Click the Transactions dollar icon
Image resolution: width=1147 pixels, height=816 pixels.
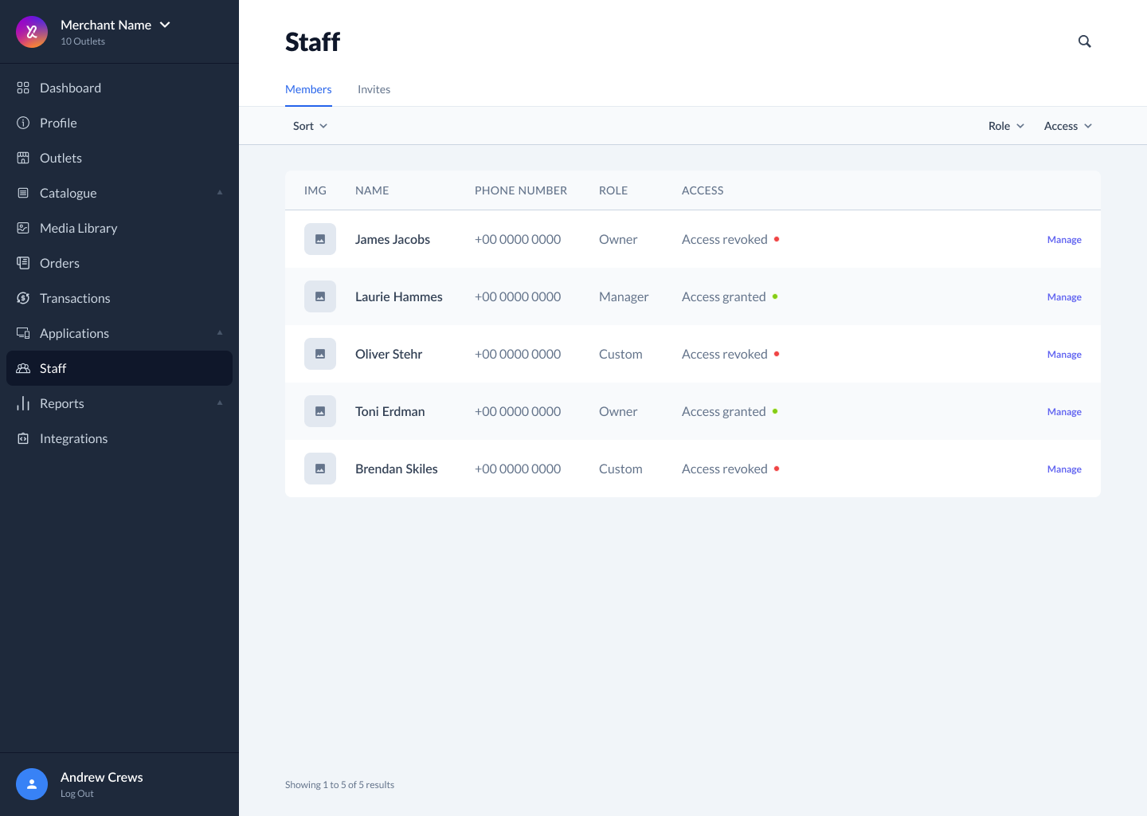(23, 298)
